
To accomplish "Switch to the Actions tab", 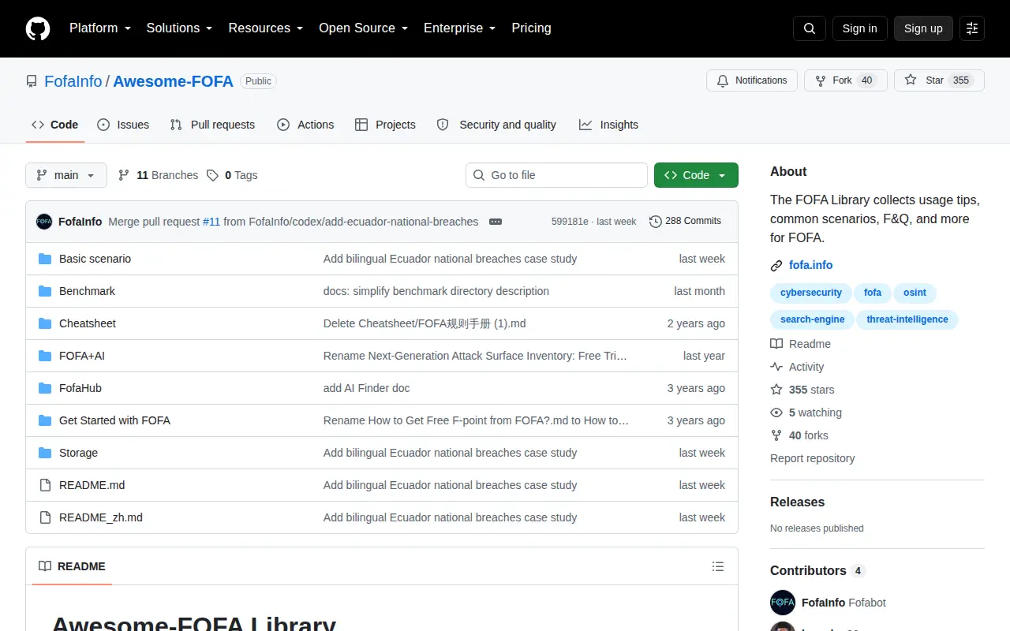I will click(x=305, y=125).
